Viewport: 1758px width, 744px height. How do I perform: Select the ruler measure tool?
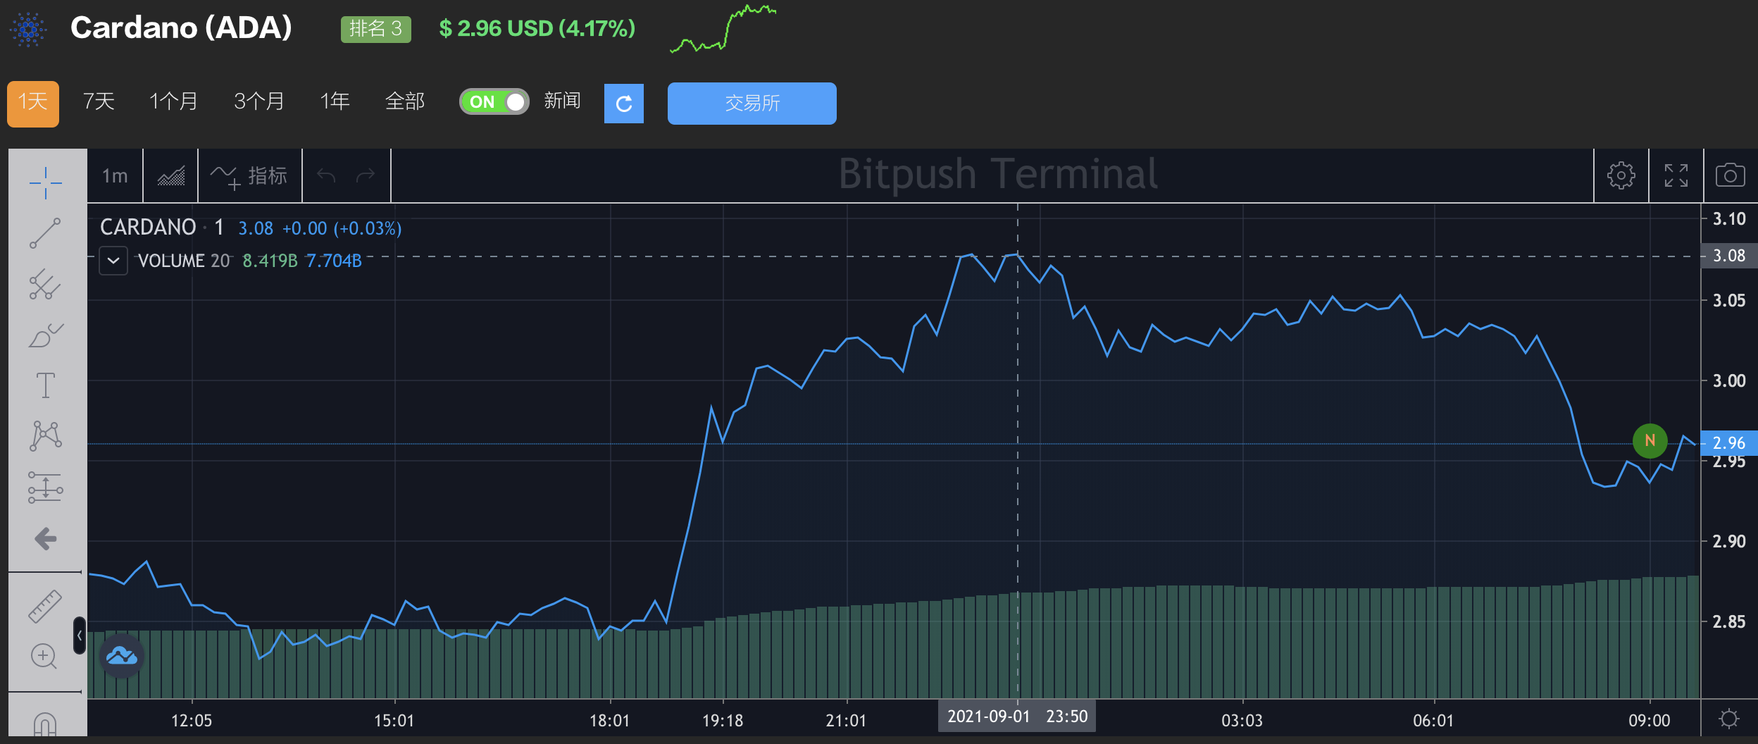46,606
